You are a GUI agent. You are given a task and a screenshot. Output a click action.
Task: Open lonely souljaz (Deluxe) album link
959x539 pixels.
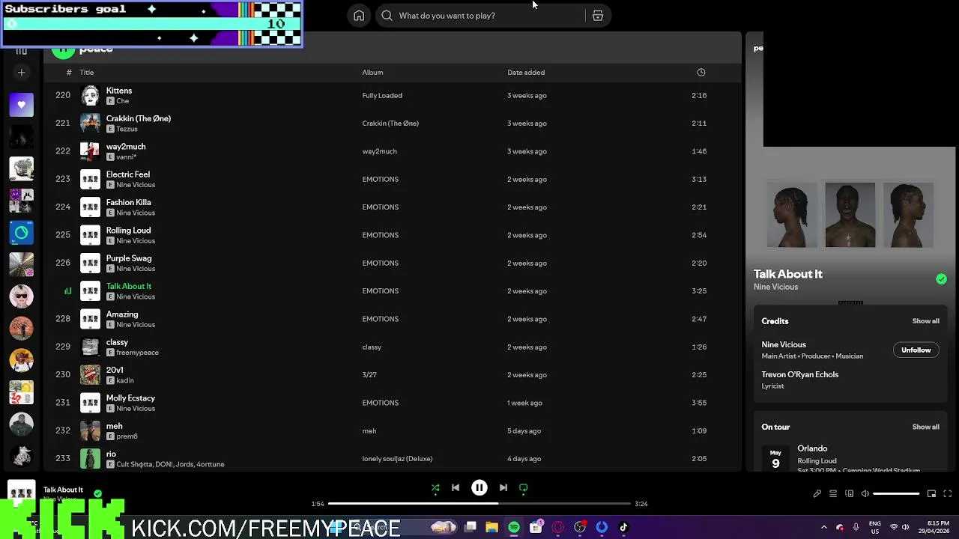tap(397, 459)
